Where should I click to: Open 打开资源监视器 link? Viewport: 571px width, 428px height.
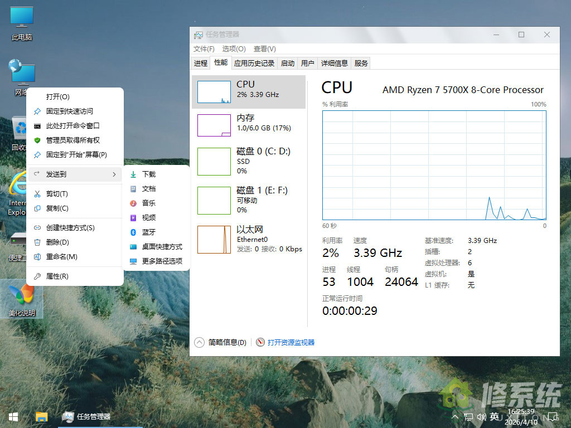coord(291,342)
